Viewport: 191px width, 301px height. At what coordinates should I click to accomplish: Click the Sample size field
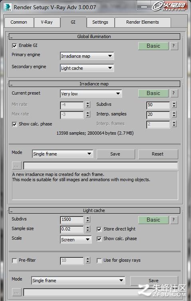[x=72, y=229]
